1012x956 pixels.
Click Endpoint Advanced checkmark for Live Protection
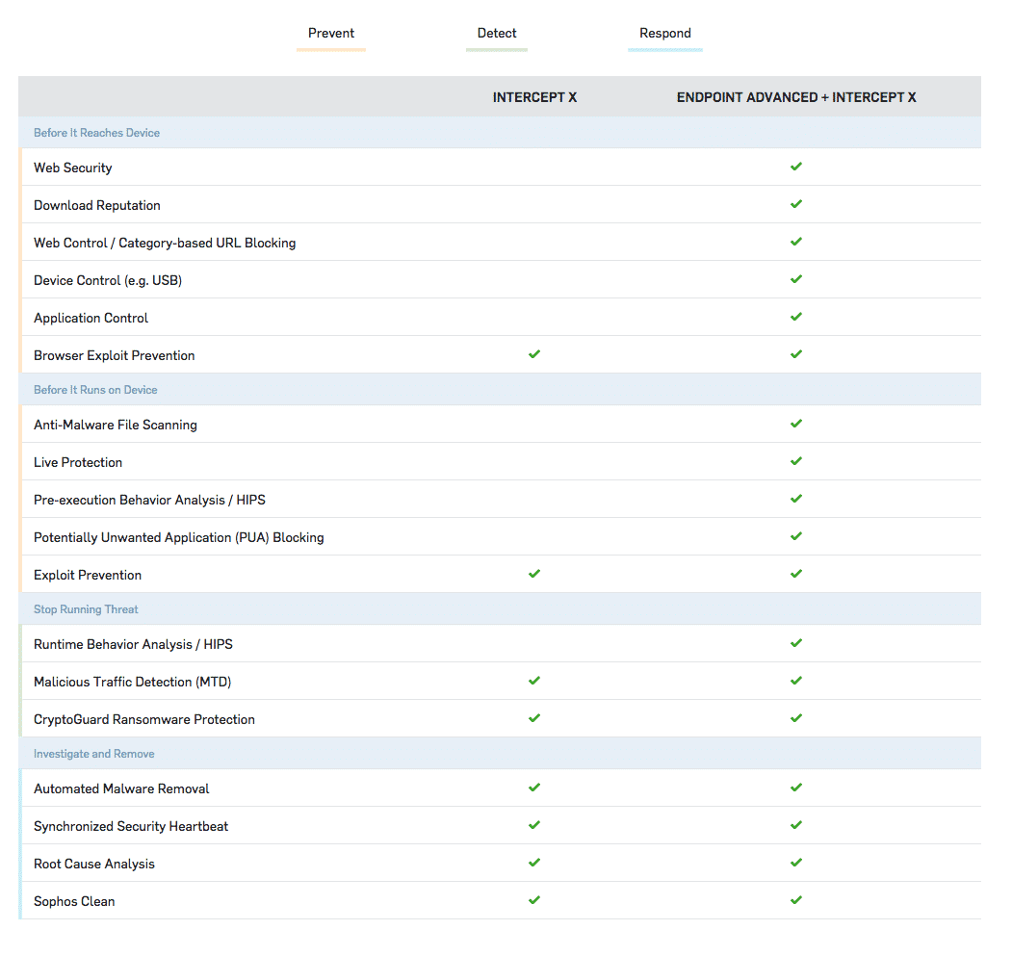tap(795, 461)
